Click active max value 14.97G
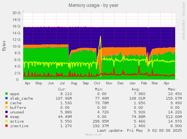This screenshot has height=139, width=187. pyautogui.click(x=175, y=121)
